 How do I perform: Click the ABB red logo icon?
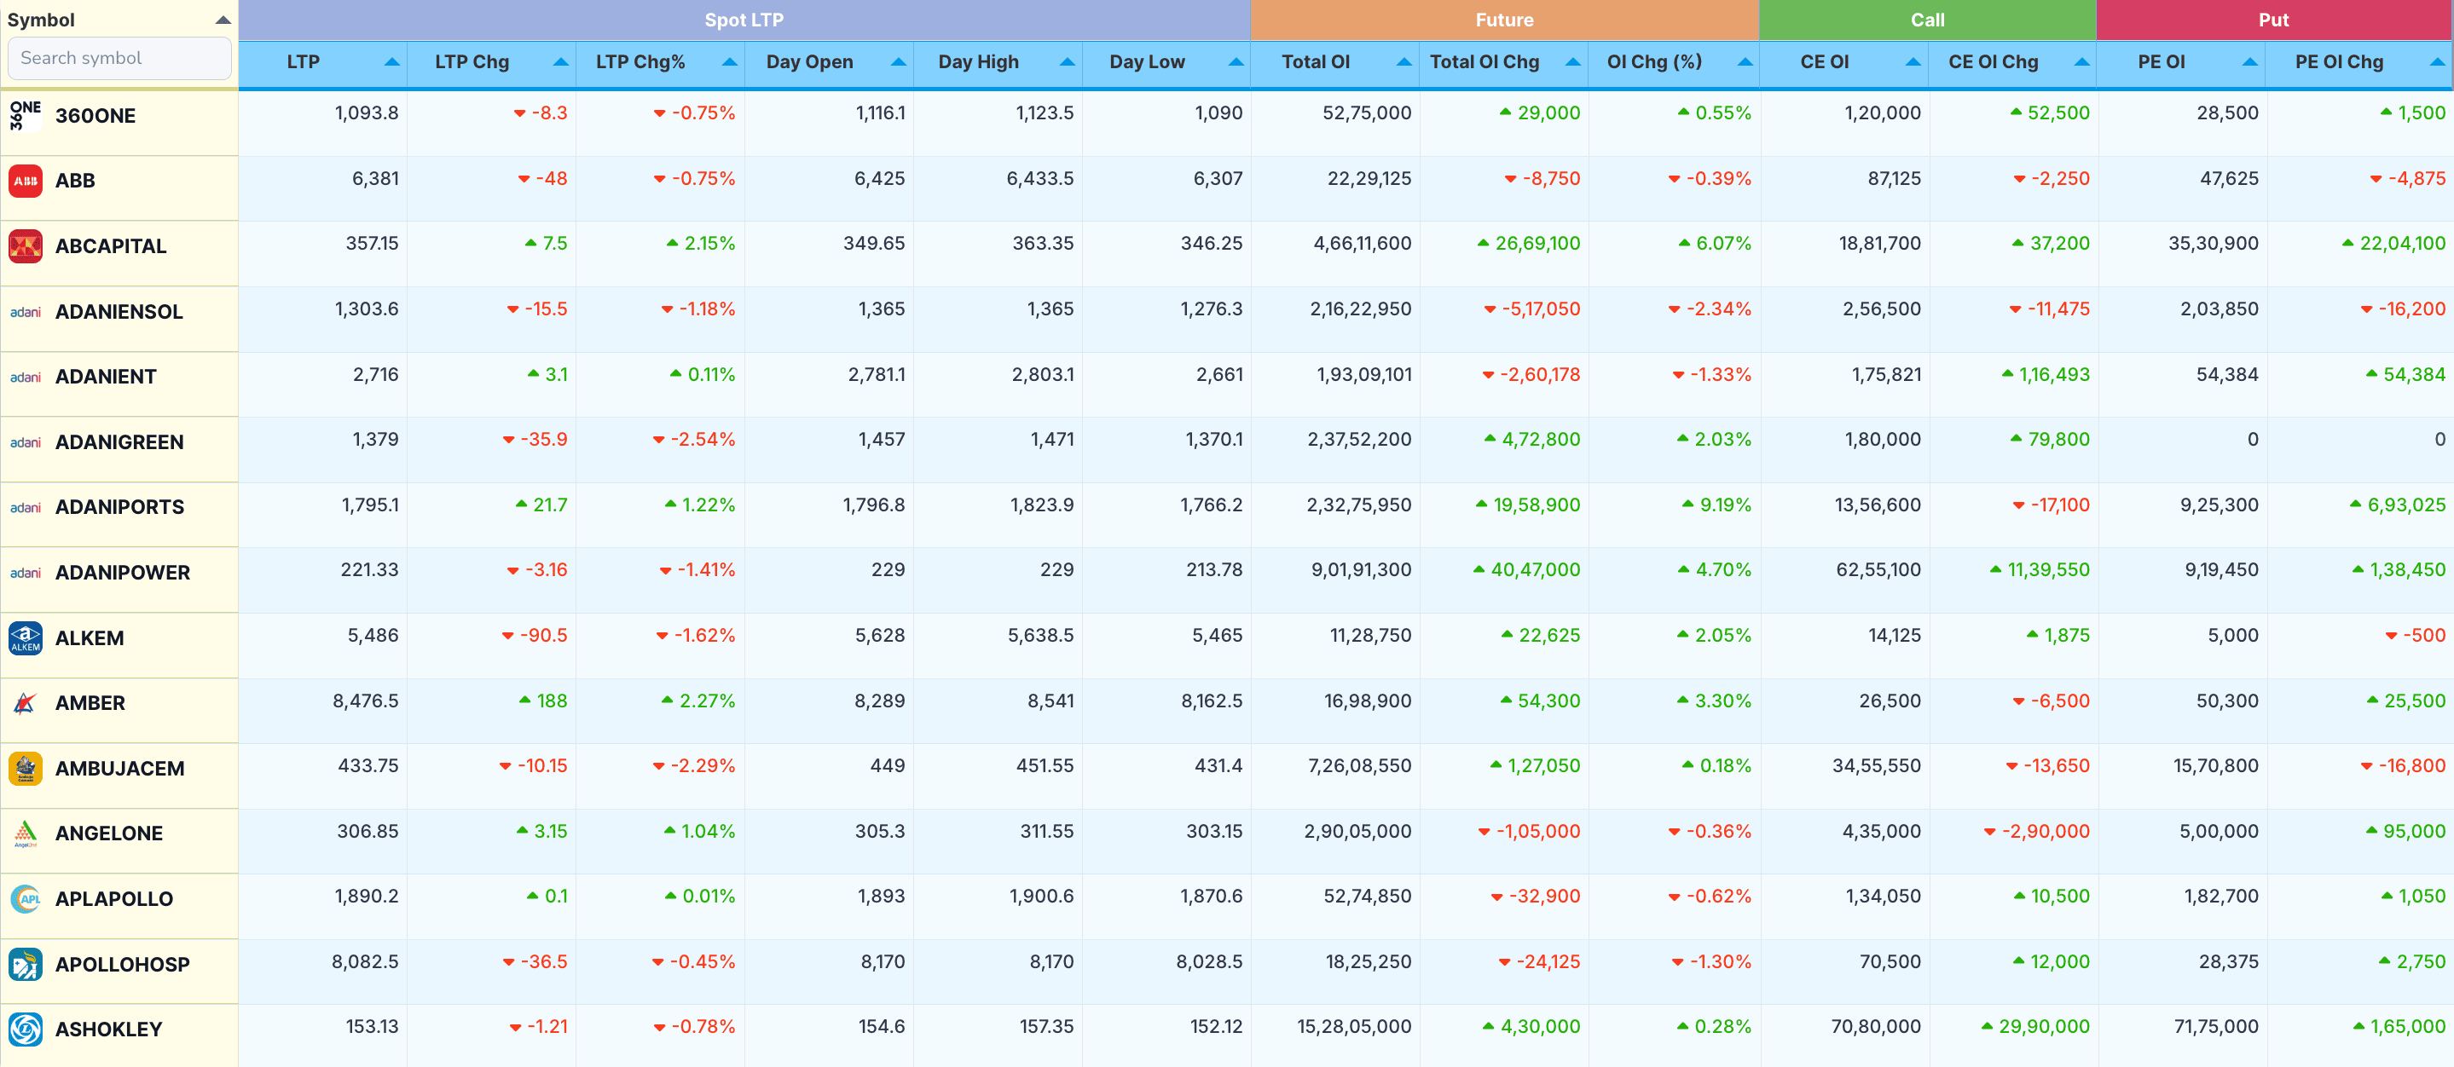26,181
